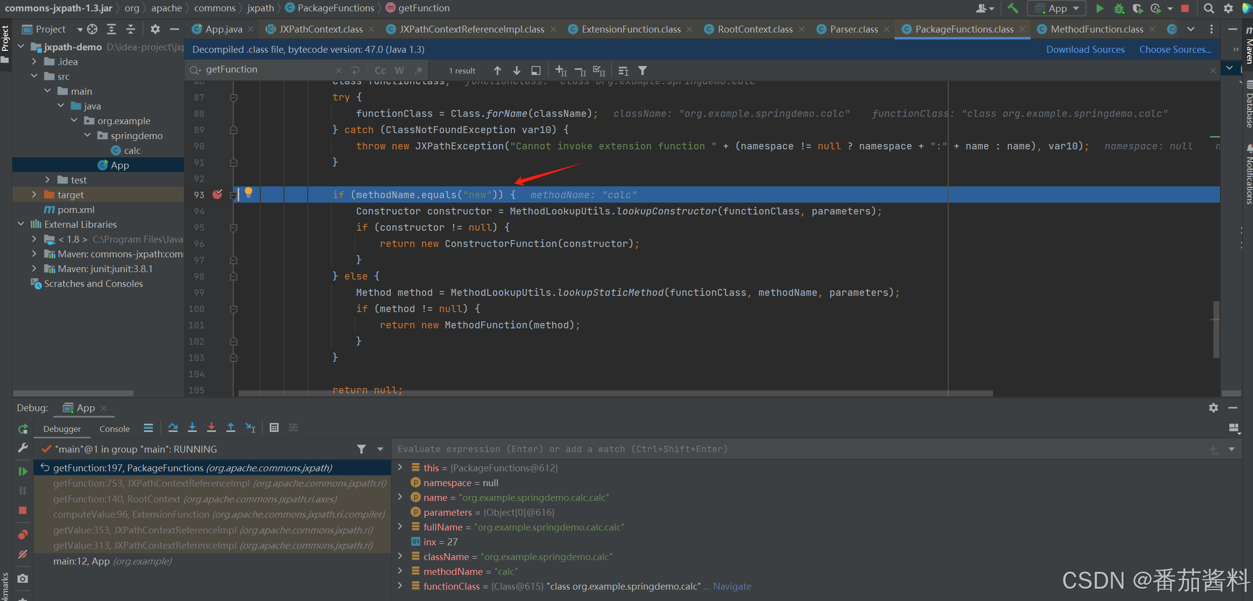
Task: Show hidden editor tabs chevron
Action: click(1191, 29)
